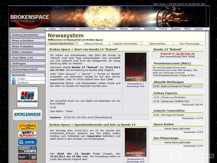Click the [bearbeiten] edit link
Image resolution: width=217 pixels, height=163 pixels.
pyautogui.click(x=103, y=117)
